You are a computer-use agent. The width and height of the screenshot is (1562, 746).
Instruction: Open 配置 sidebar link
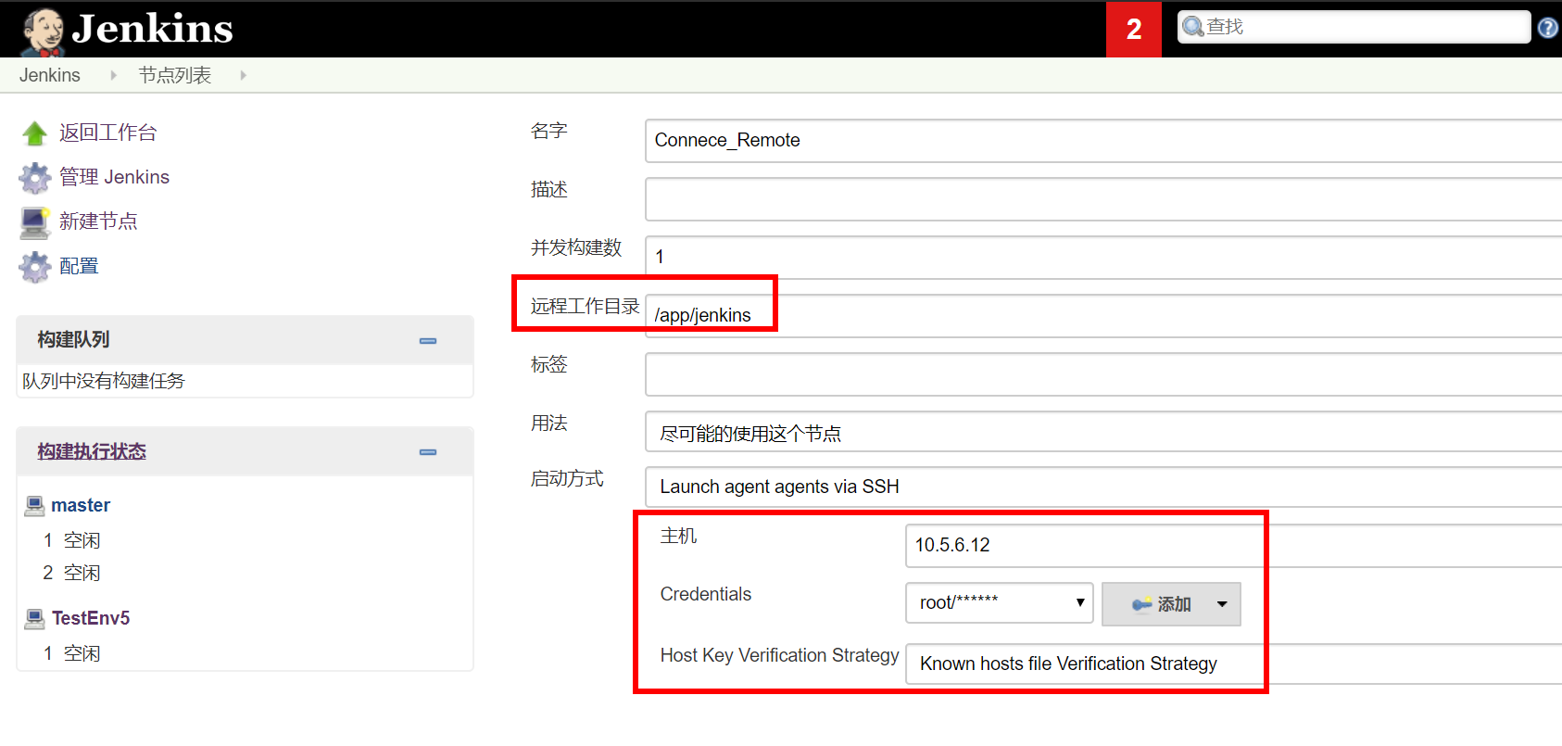tap(79, 266)
